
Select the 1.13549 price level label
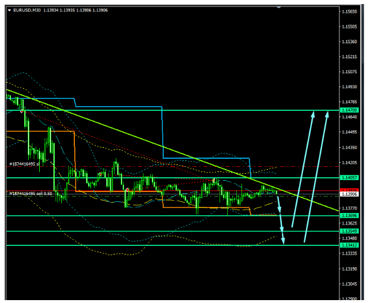point(349,231)
